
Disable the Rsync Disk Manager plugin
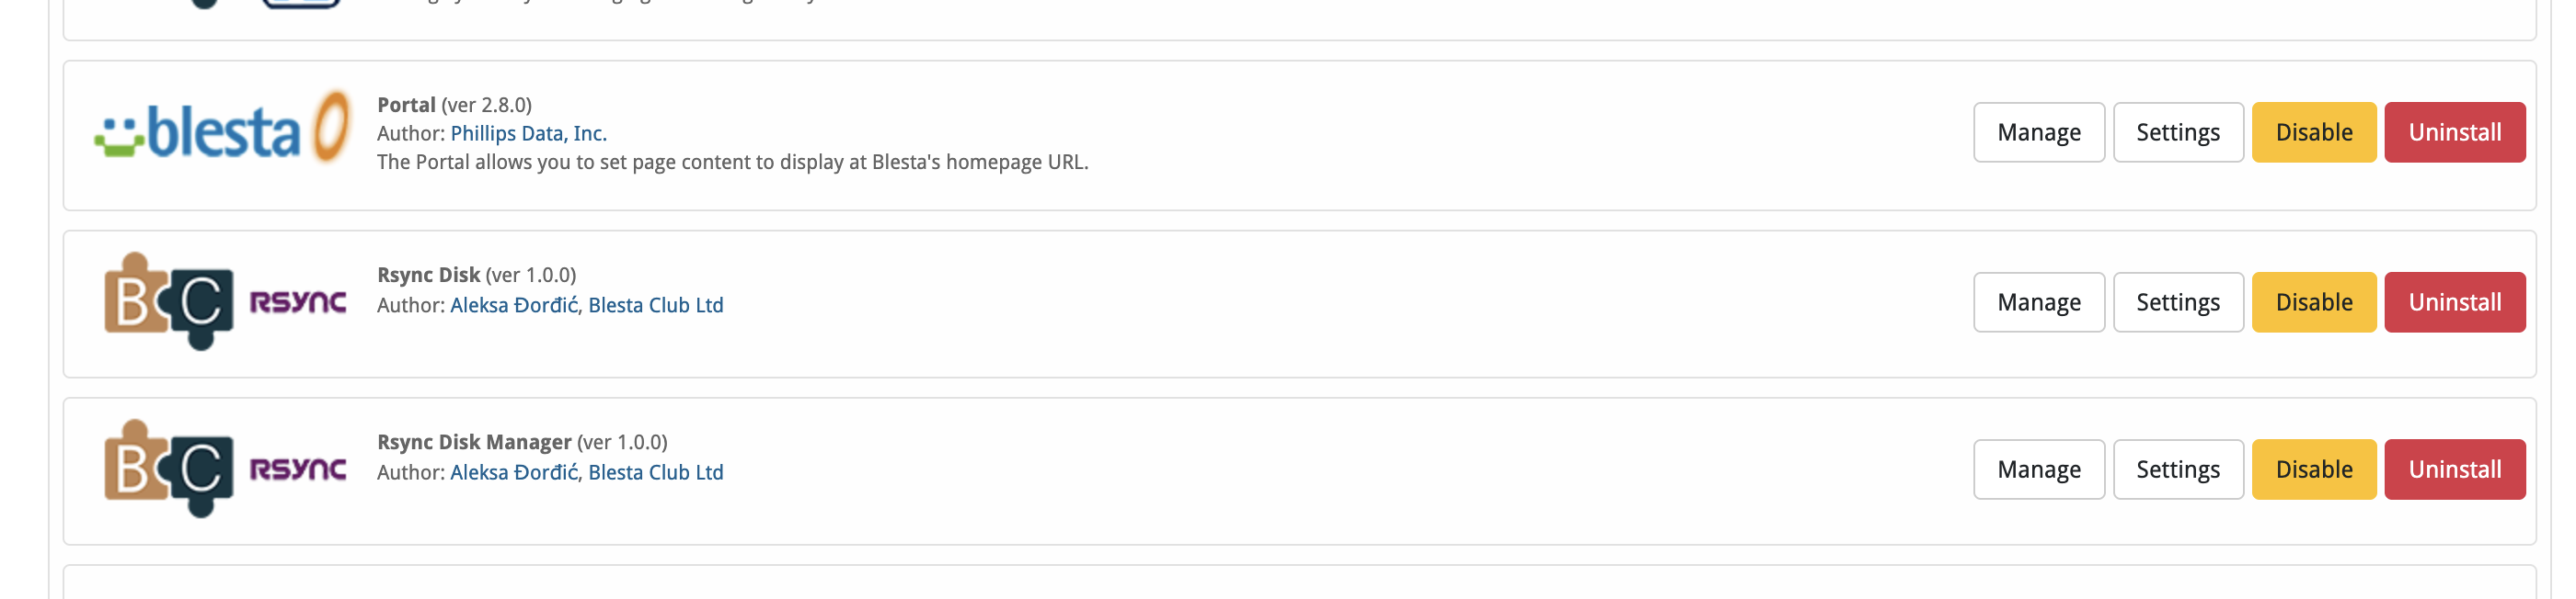[2313, 469]
